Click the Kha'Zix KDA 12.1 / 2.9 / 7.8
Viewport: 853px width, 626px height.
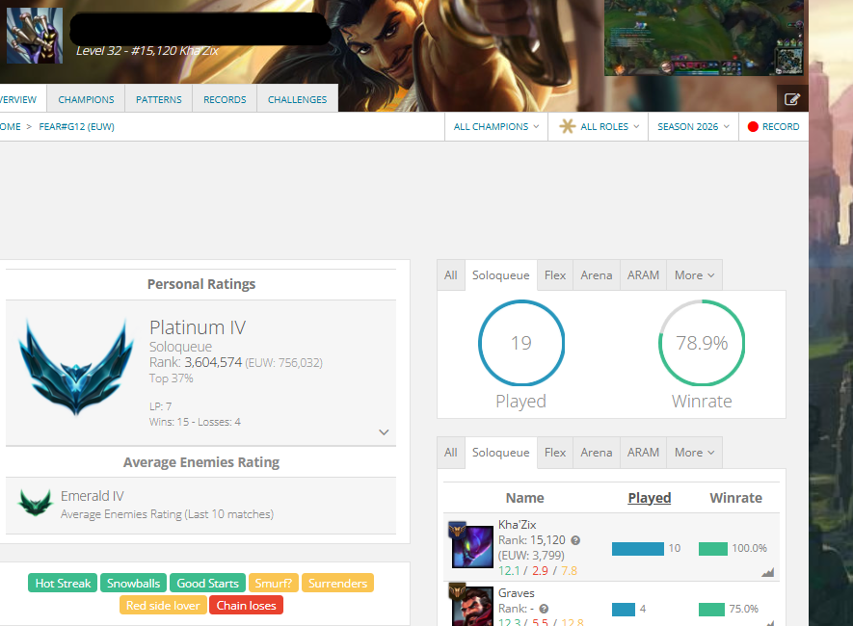tap(538, 571)
